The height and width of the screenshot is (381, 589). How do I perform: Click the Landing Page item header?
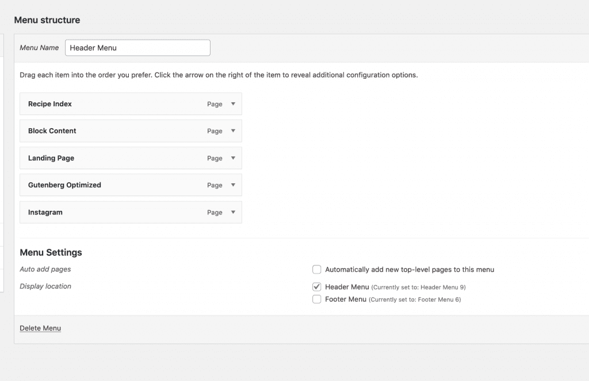click(x=115, y=157)
